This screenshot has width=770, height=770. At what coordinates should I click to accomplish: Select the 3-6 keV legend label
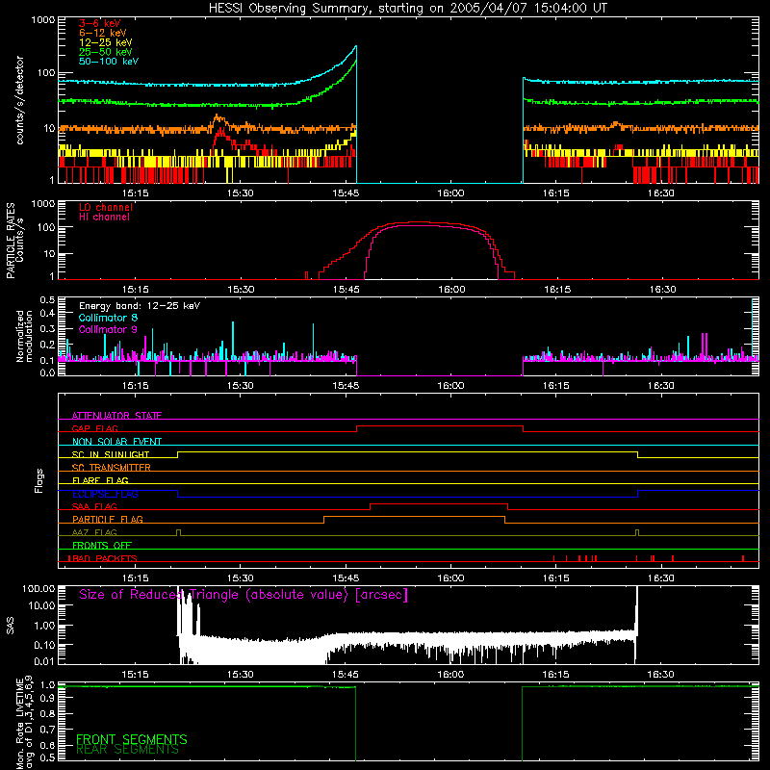click(x=100, y=23)
